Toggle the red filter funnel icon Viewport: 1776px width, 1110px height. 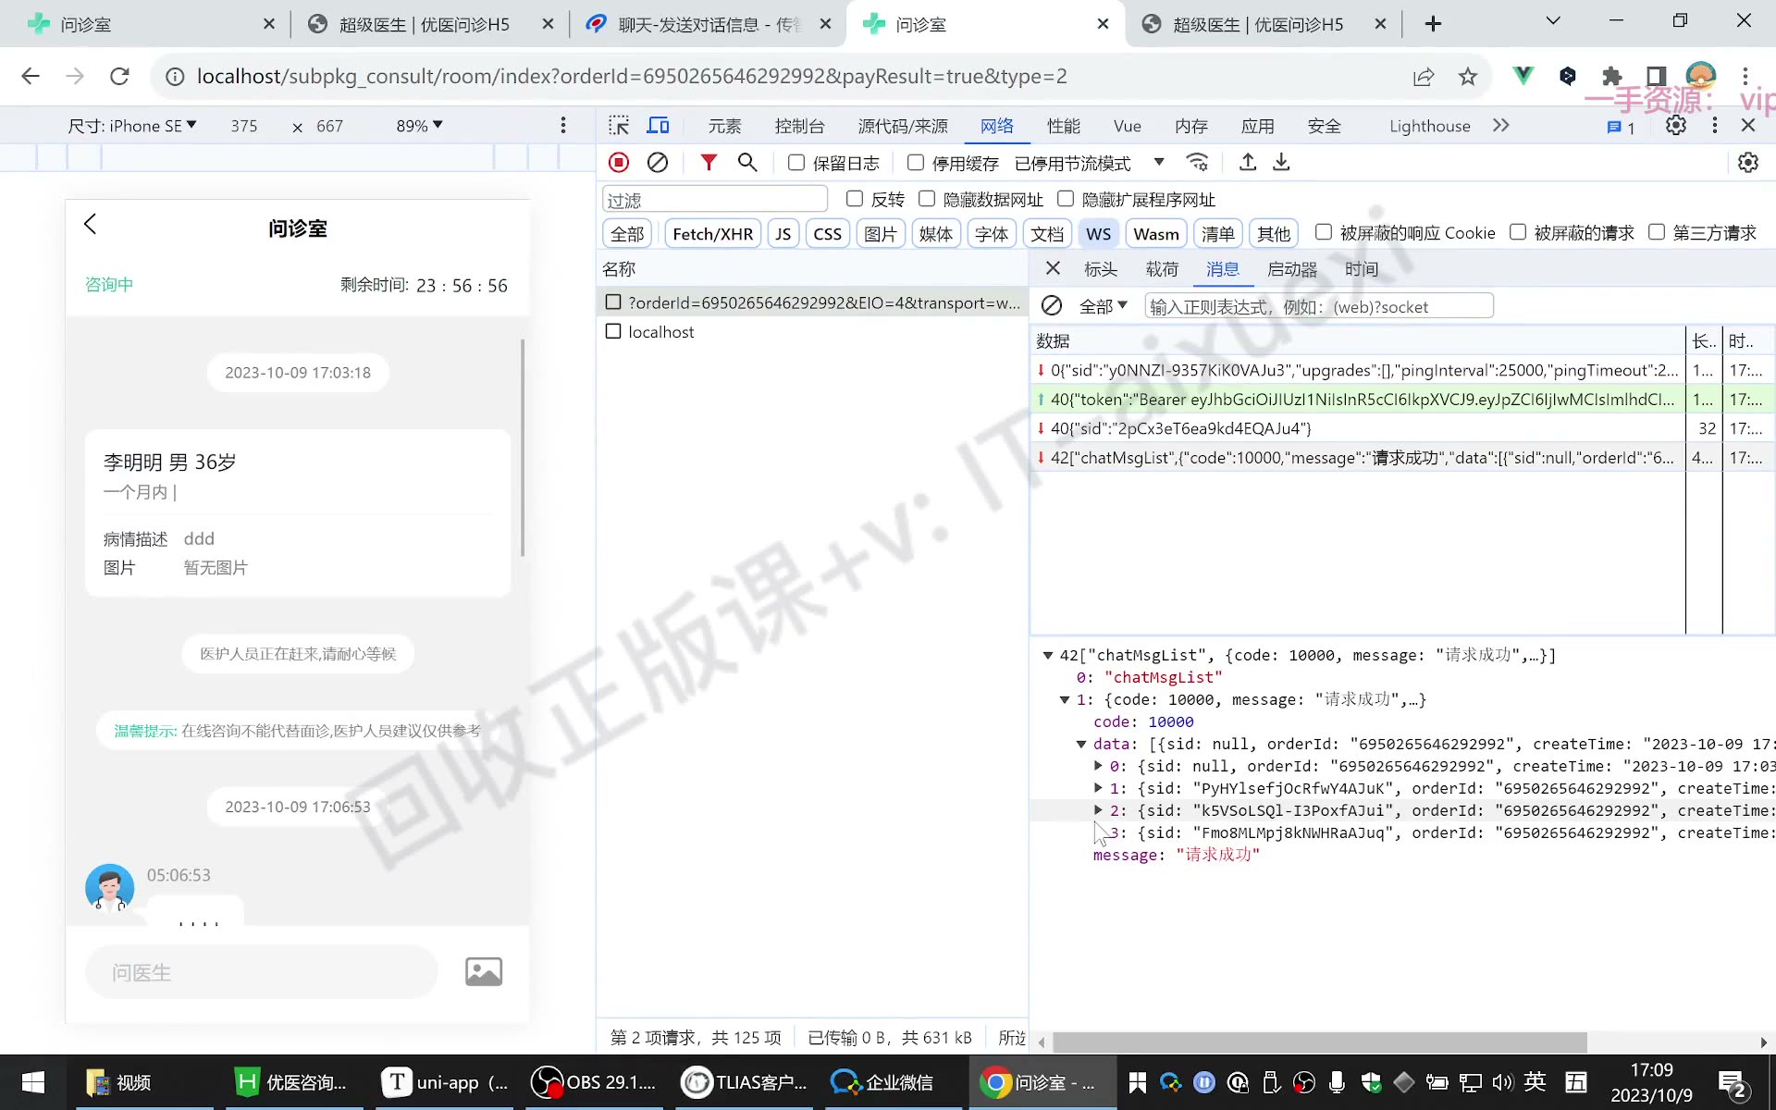click(x=709, y=163)
